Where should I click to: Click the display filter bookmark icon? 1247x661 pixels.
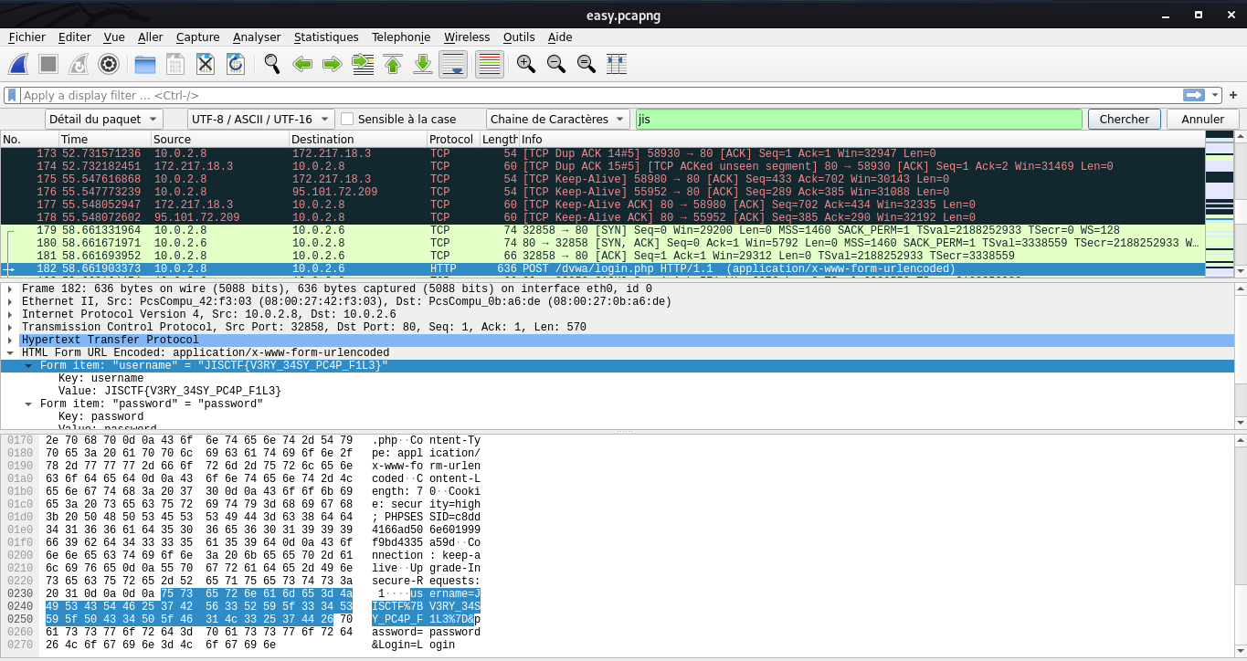click(12, 95)
